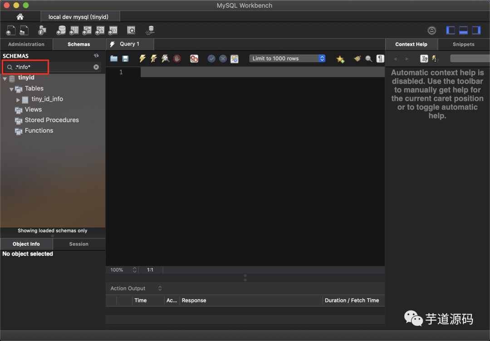
Task: Open SQL script file in new tab
Action: (24, 30)
